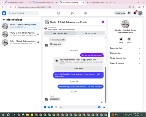Open Windows notification center icon

142,115
